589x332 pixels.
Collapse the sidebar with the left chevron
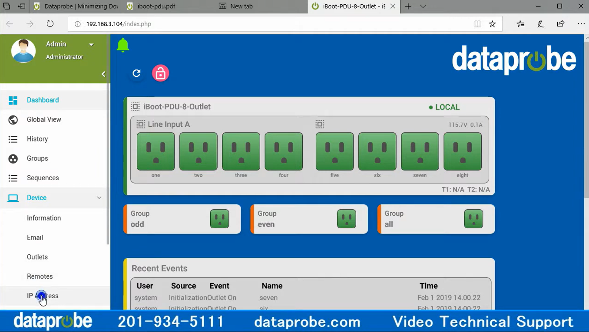[x=103, y=74]
